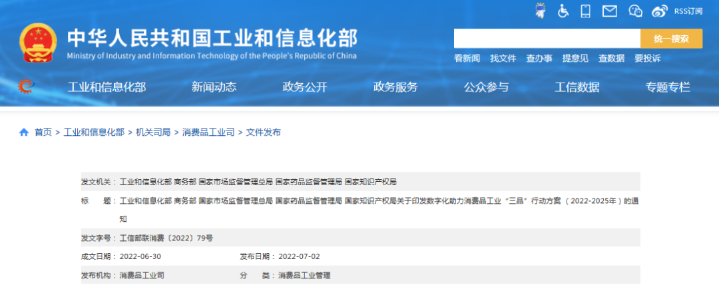
Task: Open the 公众参与 navigation menu
Action: [x=486, y=87]
